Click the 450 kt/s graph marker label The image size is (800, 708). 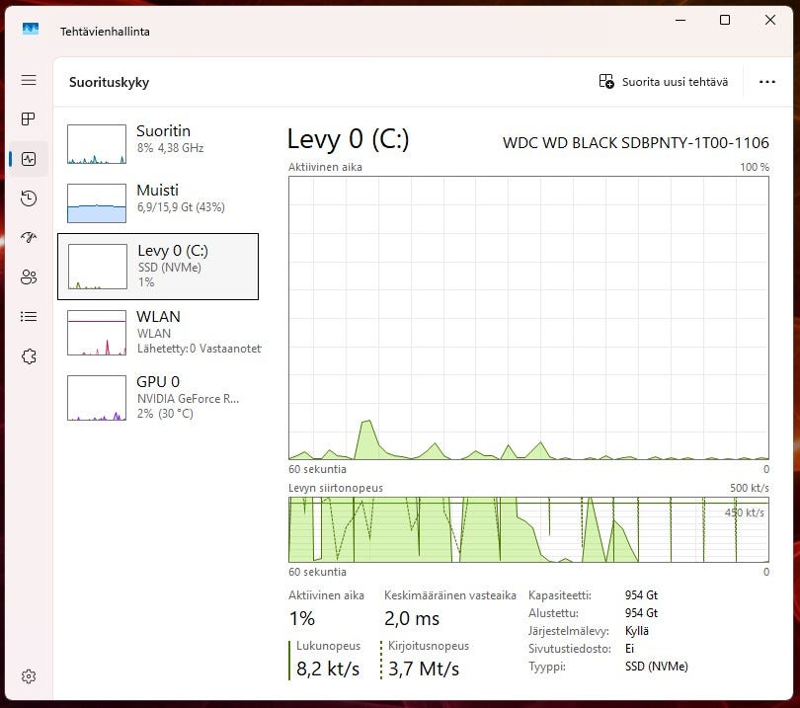point(745,512)
